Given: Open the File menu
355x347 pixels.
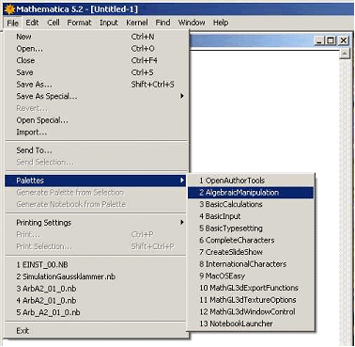Looking at the screenshot, I should coord(13,23).
